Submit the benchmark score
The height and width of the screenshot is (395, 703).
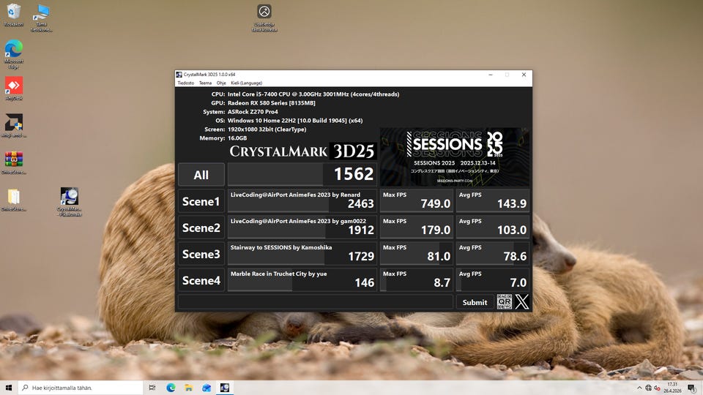coord(475,302)
